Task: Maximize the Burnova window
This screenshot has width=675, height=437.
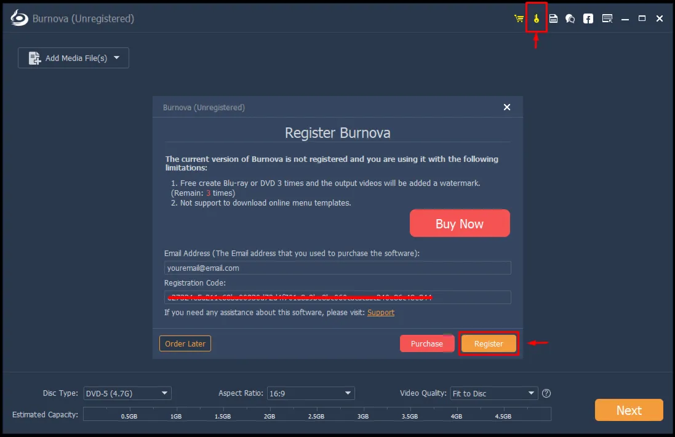Action: click(642, 18)
